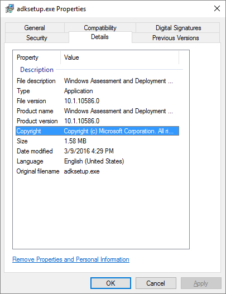
Task: Open the Compatibility tab
Action: [x=100, y=28]
